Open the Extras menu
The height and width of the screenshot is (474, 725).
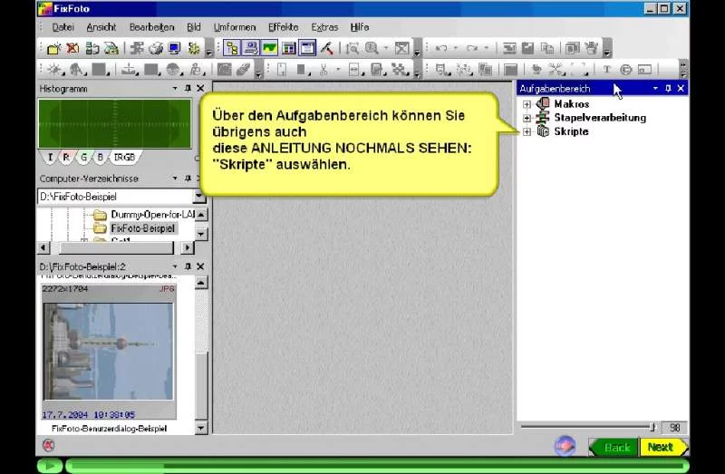point(324,27)
